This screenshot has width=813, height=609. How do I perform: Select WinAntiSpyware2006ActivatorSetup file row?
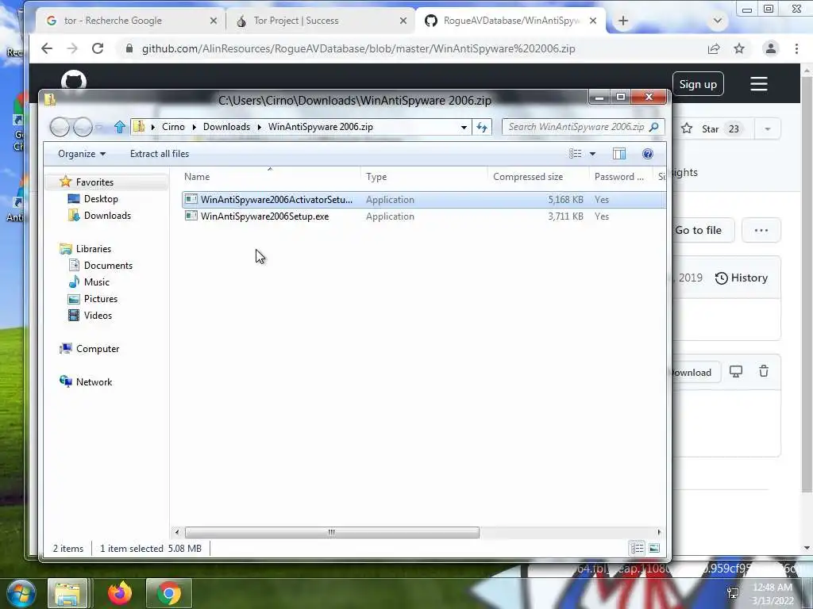tap(424, 199)
